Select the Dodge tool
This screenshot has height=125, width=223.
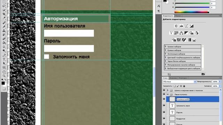4,51
